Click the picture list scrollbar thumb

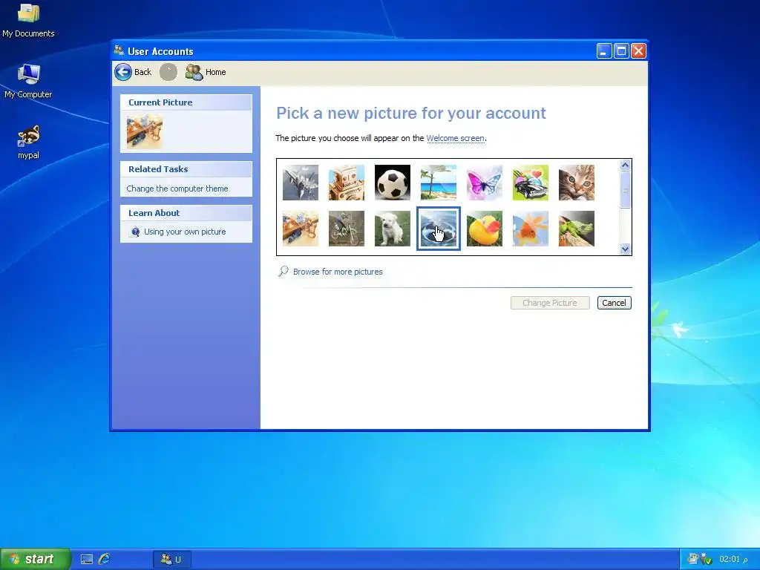(x=625, y=189)
